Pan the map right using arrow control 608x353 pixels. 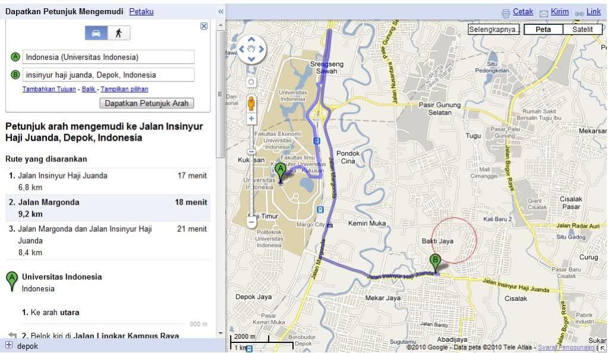261,50
